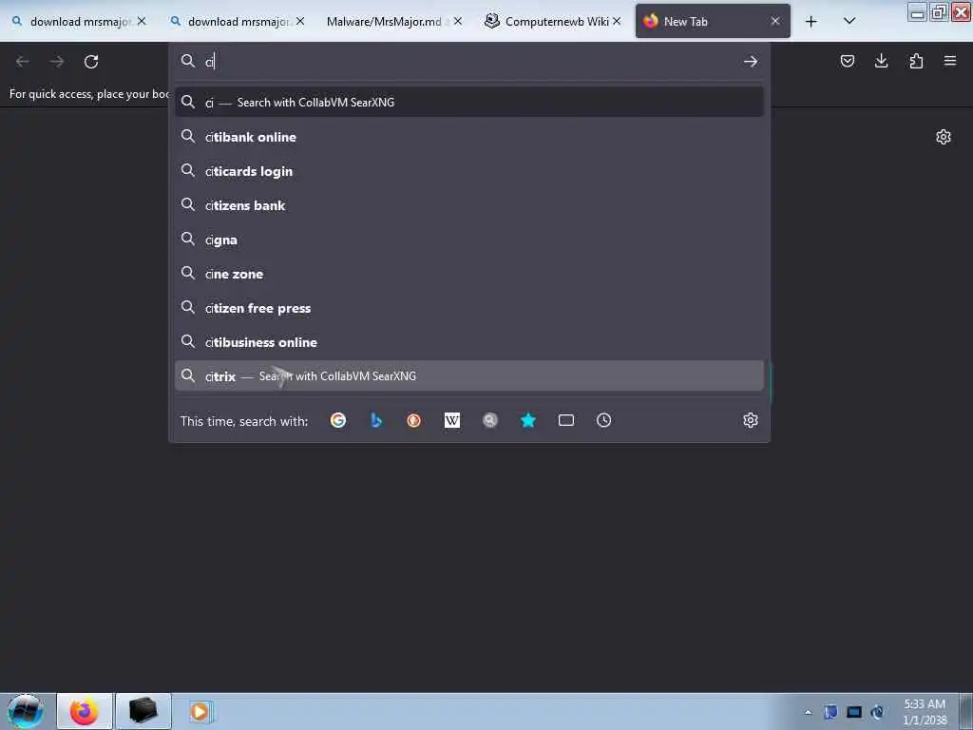Click the back navigation arrow
973x730 pixels.
pos(23,62)
